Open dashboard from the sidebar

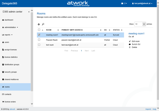[x=9, y=20]
